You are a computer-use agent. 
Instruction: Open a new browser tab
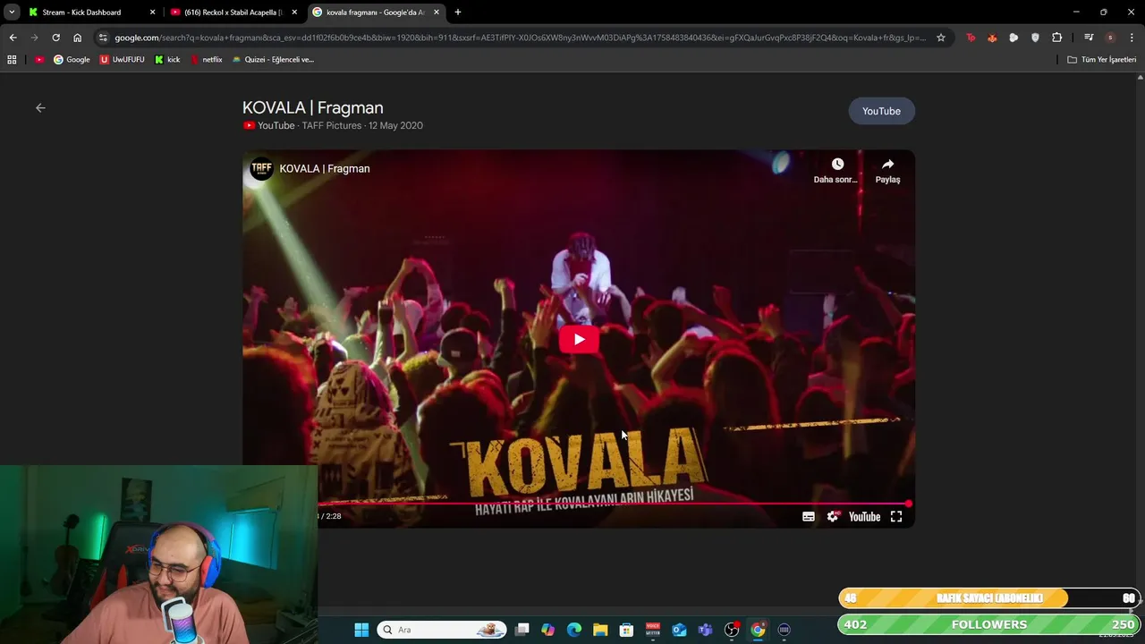(458, 13)
